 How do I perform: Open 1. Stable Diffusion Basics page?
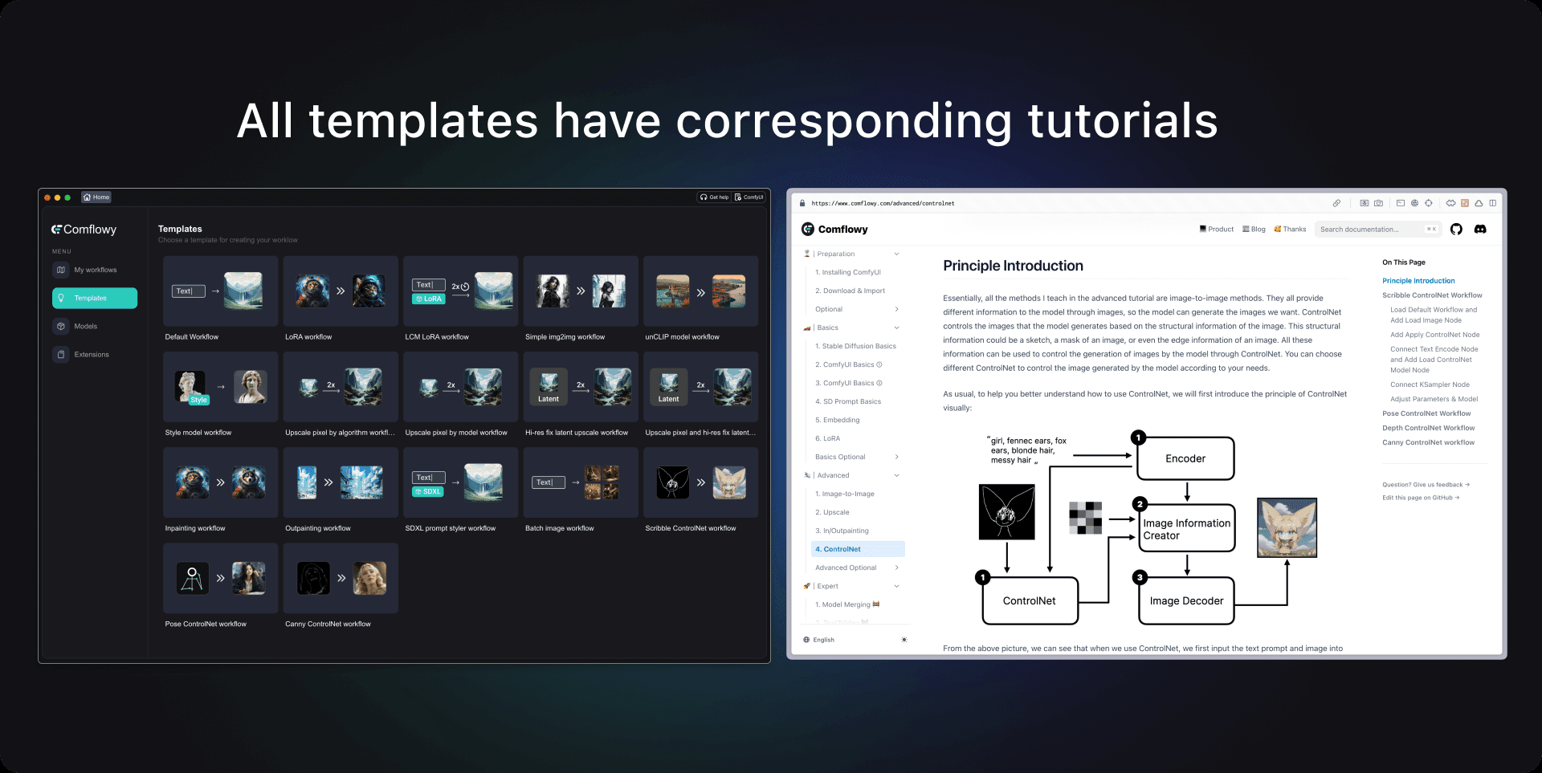(x=856, y=346)
